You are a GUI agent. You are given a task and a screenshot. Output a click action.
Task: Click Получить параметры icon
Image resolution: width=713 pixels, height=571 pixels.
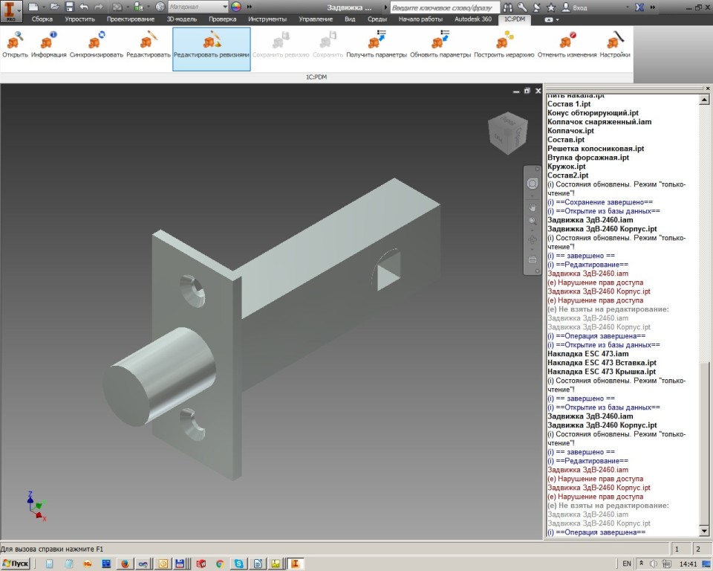pos(377,43)
